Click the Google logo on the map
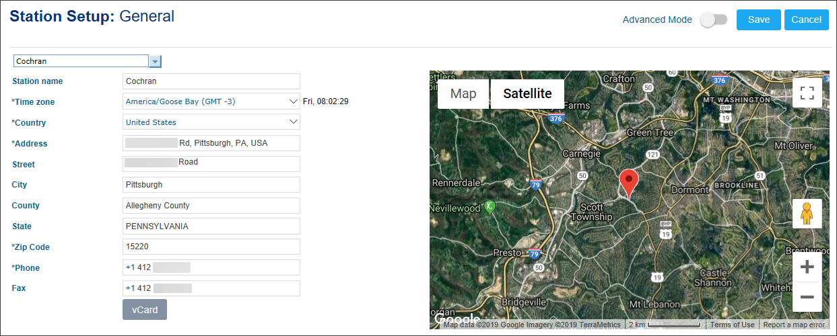Image resolution: width=837 pixels, height=336 pixels. coord(457,319)
